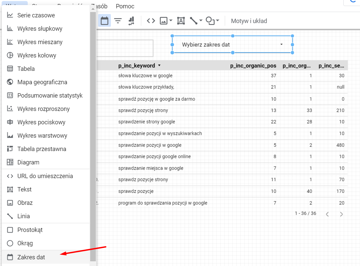The width and height of the screenshot is (360, 266).
Task: Add a Tabela from the menu
Action: click(45, 69)
